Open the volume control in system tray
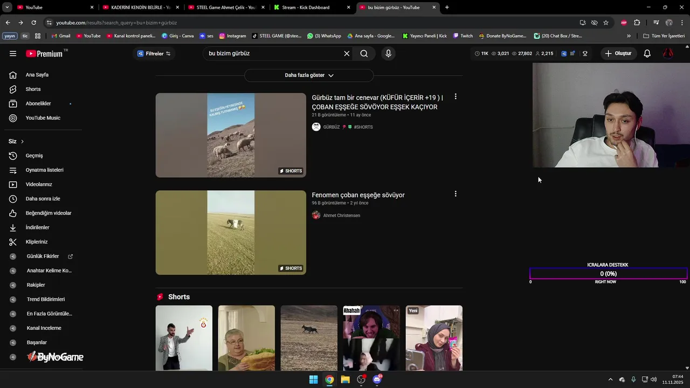 coord(654,379)
